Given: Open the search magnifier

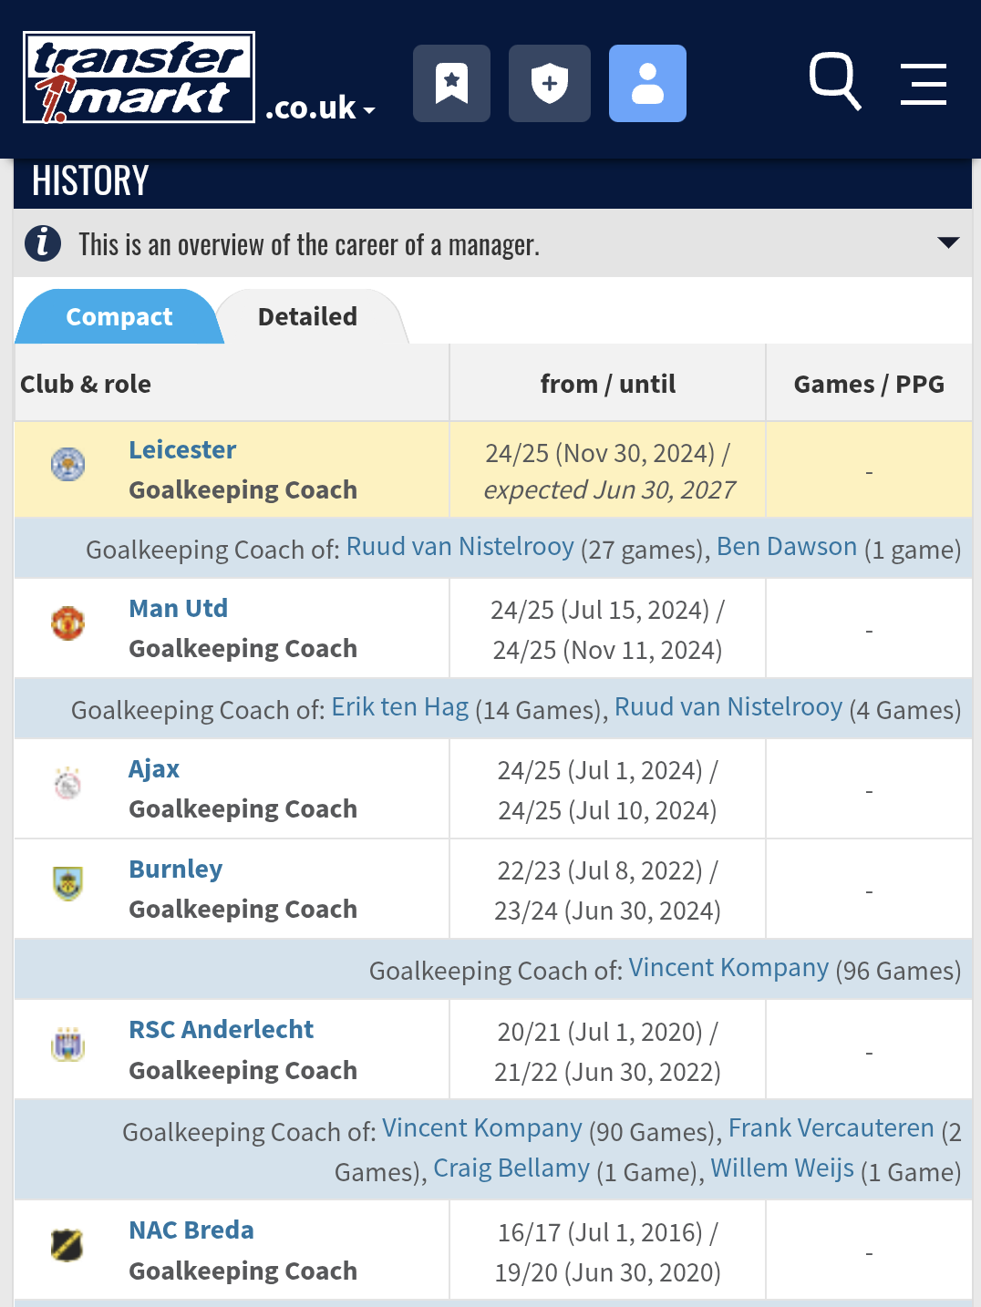Looking at the screenshot, I should pyautogui.click(x=835, y=81).
